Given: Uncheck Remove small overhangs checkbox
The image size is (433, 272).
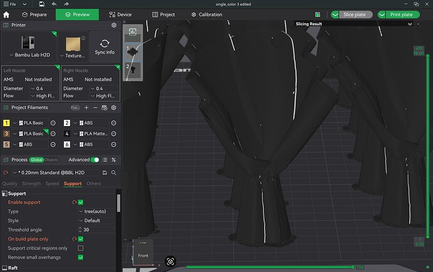Looking at the screenshot, I should tap(80, 258).
